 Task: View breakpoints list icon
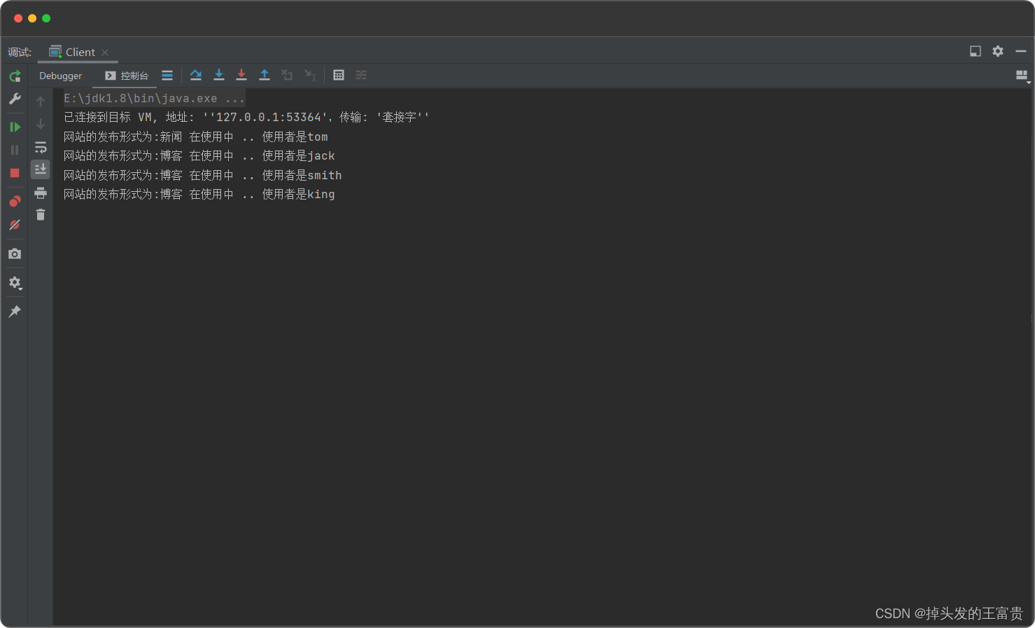[15, 202]
